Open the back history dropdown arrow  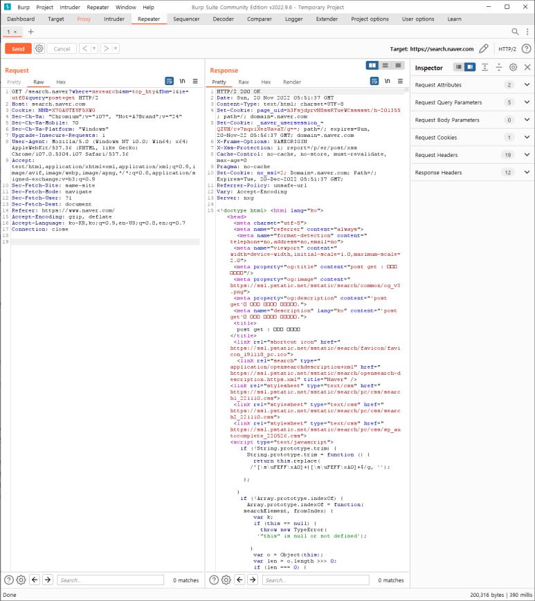(94, 48)
